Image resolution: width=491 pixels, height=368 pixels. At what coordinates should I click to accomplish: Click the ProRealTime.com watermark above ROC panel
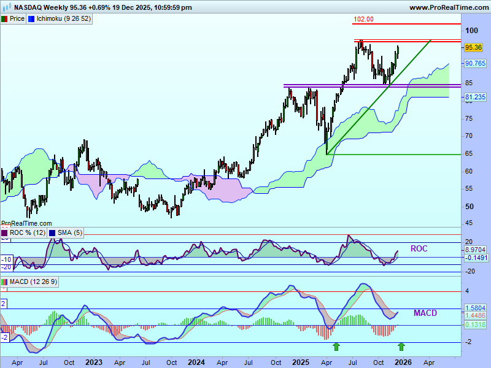click(x=26, y=224)
